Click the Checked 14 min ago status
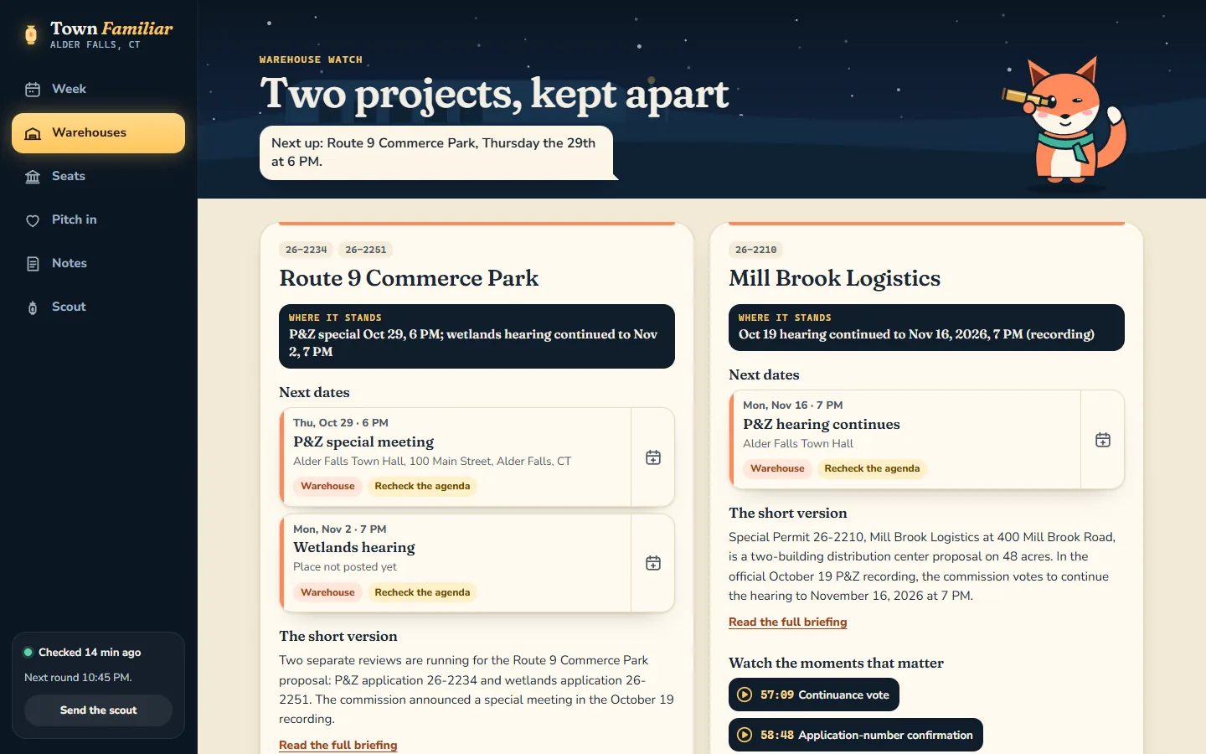This screenshot has height=754, width=1206. tap(82, 653)
